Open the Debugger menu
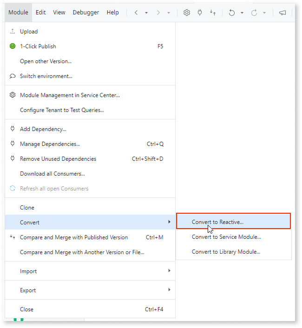 tap(86, 13)
